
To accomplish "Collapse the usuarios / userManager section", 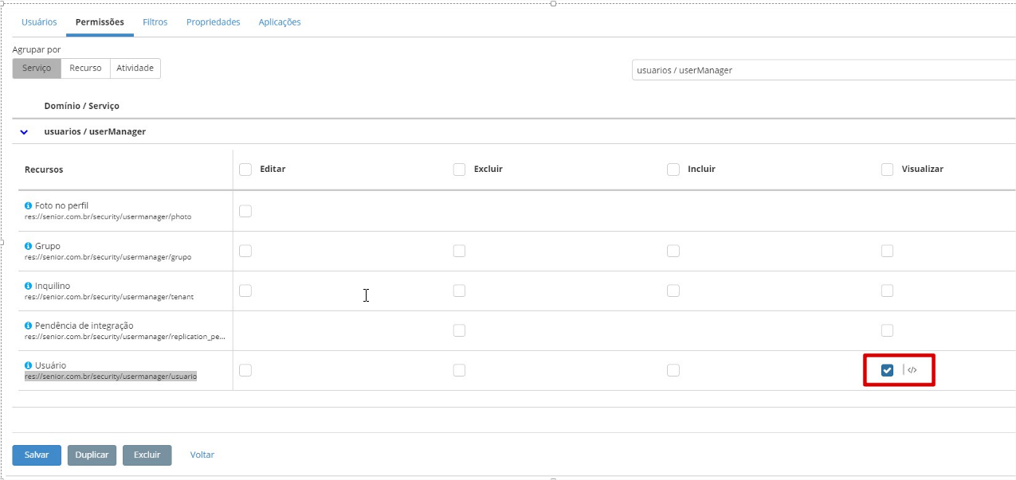I will pyautogui.click(x=24, y=132).
